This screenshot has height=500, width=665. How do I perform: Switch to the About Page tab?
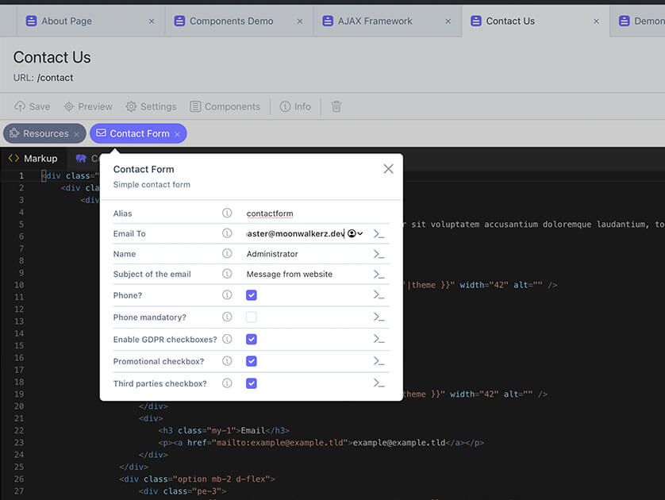(x=90, y=21)
